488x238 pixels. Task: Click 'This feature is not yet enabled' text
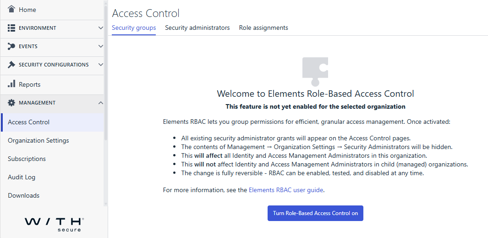point(315,106)
